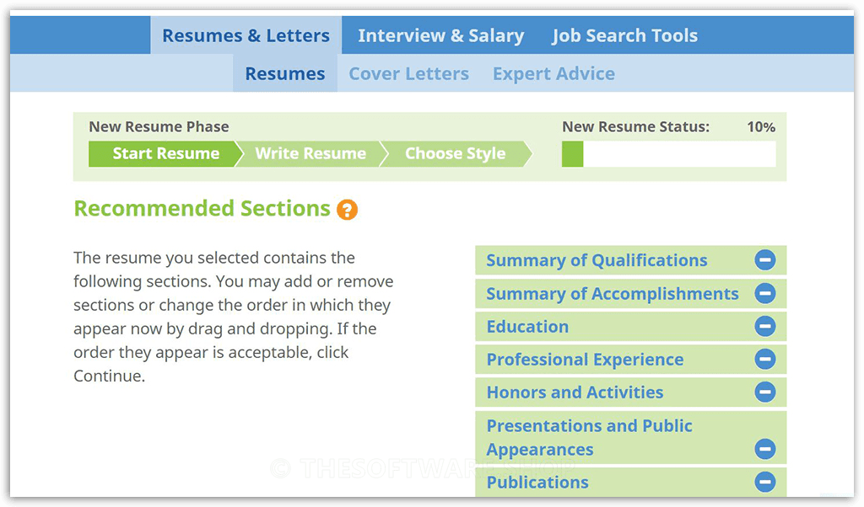864x507 pixels.
Task: Go to the Choose Style phase
Action: pos(455,153)
